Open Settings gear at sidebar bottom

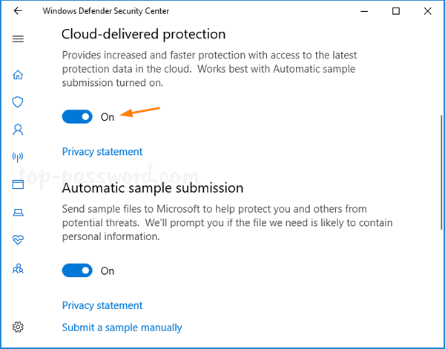19,327
